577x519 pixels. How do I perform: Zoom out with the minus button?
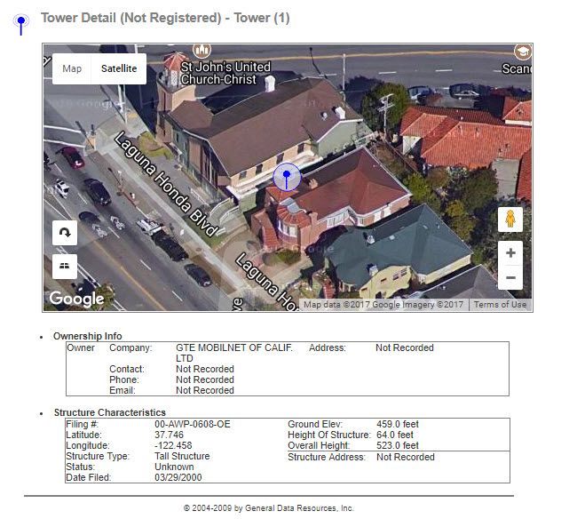(x=510, y=278)
